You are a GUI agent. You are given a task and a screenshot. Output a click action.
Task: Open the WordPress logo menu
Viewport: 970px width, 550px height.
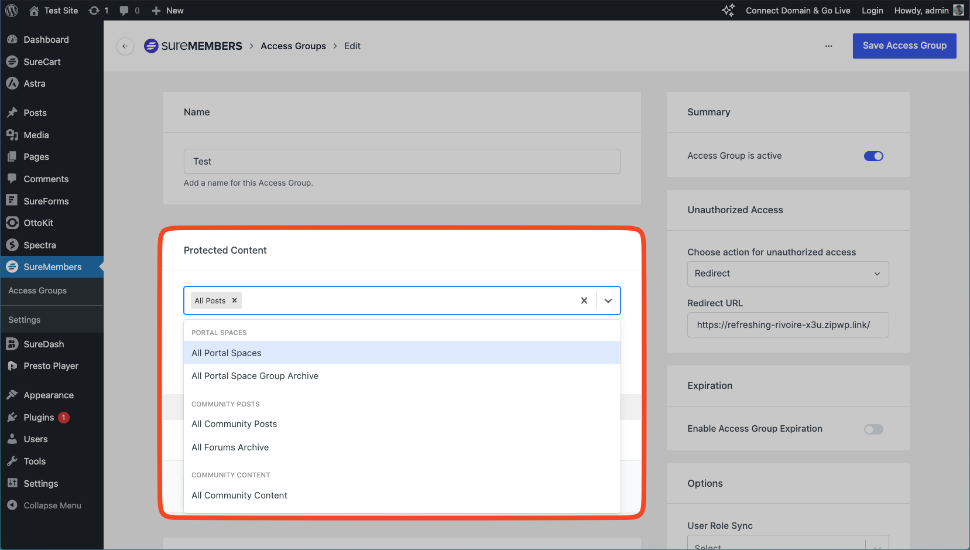(11, 11)
